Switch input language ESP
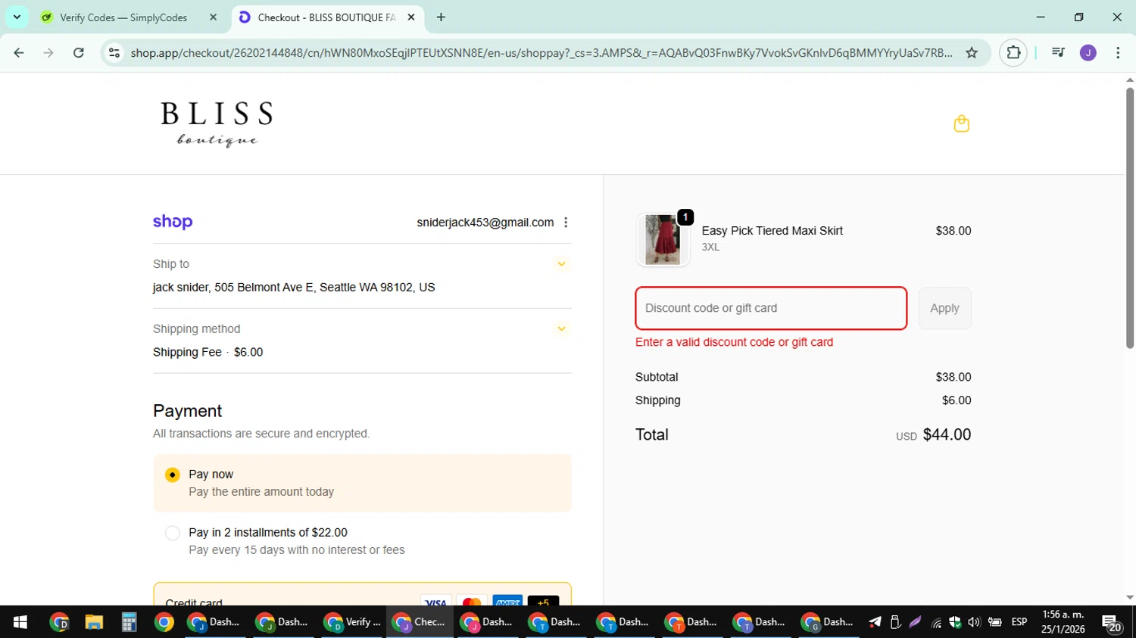The image size is (1136, 638). [x=1019, y=622]
